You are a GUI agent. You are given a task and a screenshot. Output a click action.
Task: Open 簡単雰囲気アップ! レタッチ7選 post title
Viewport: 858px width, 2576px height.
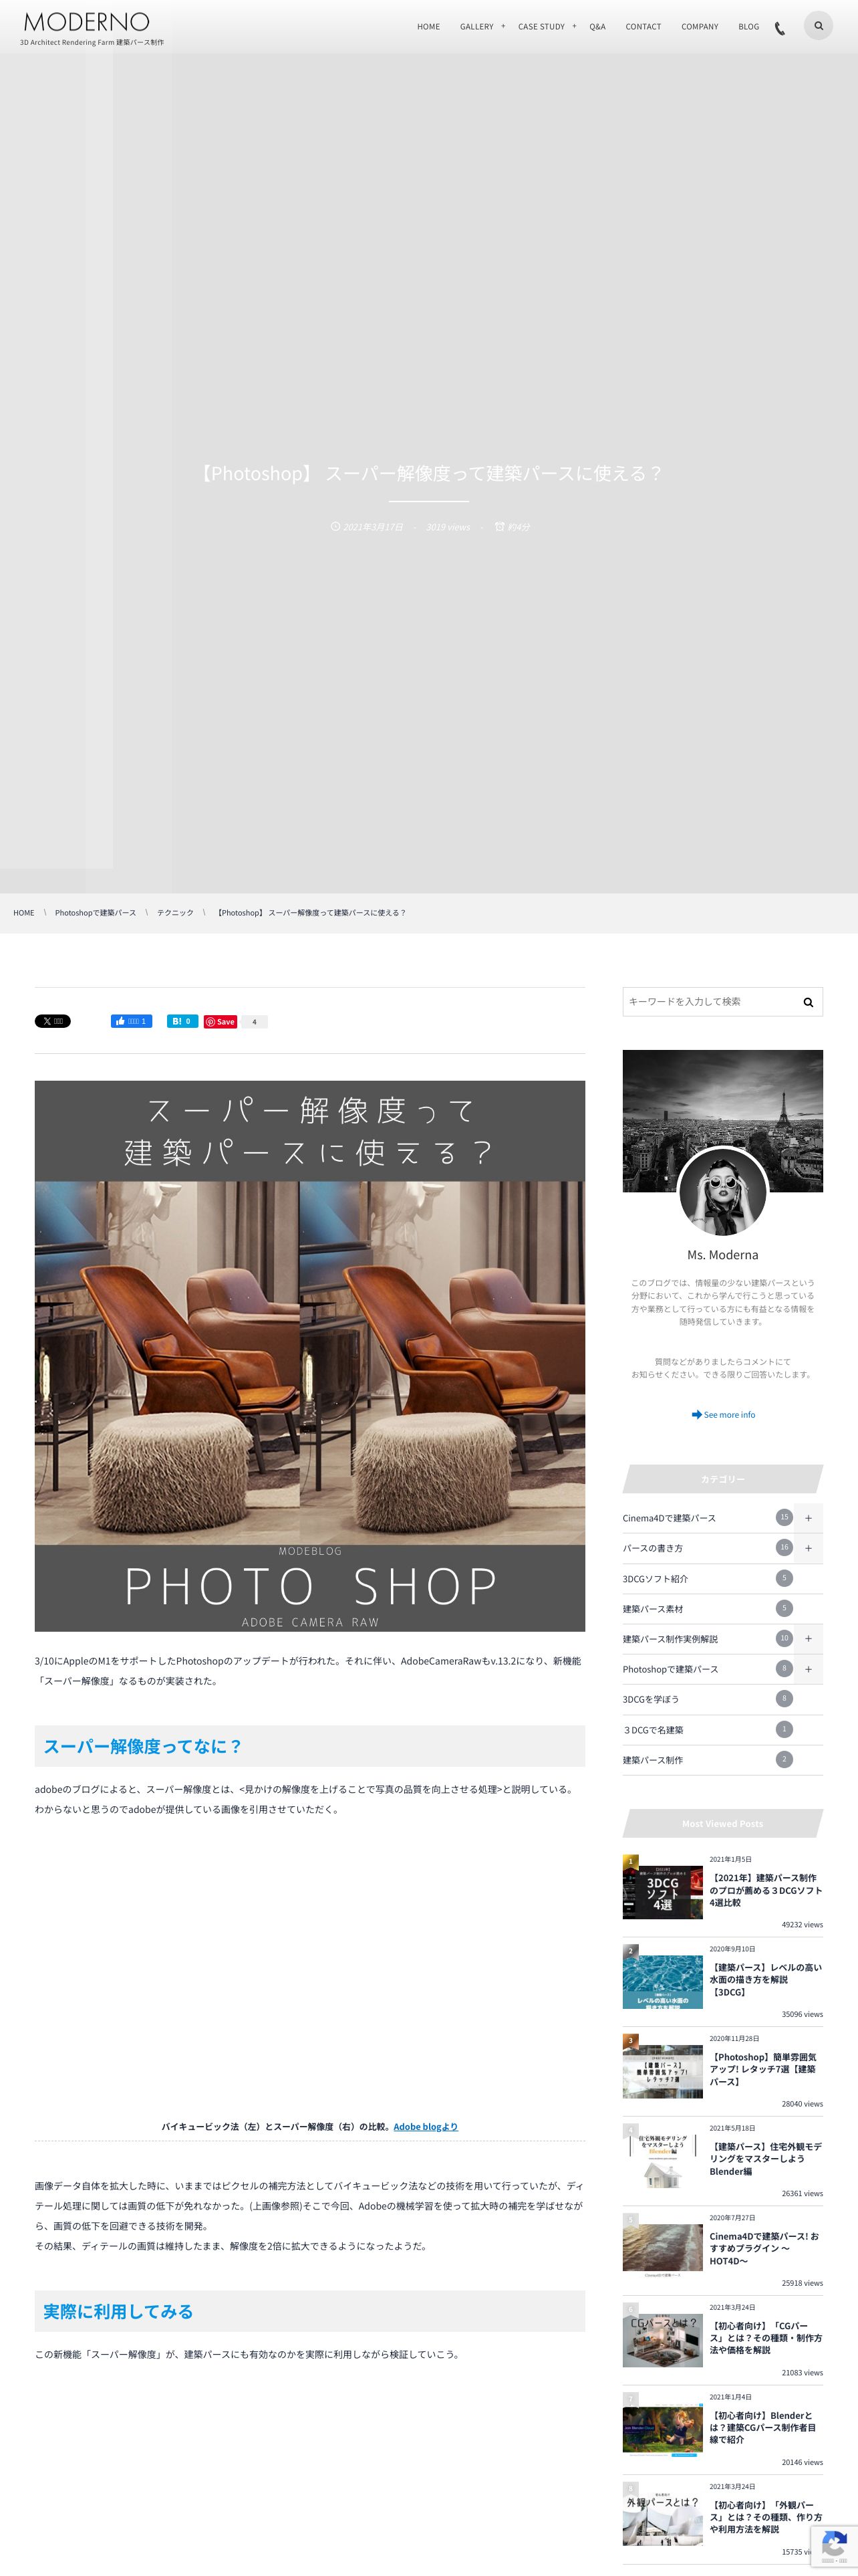pos(764,2069)
